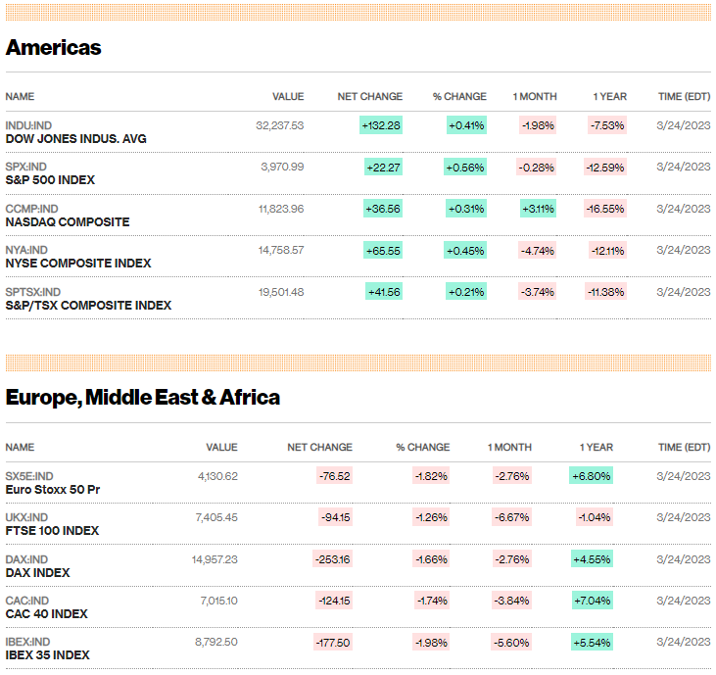Select the -177.50 net change cell
The image size is (716, 675).
coord(333,643)
